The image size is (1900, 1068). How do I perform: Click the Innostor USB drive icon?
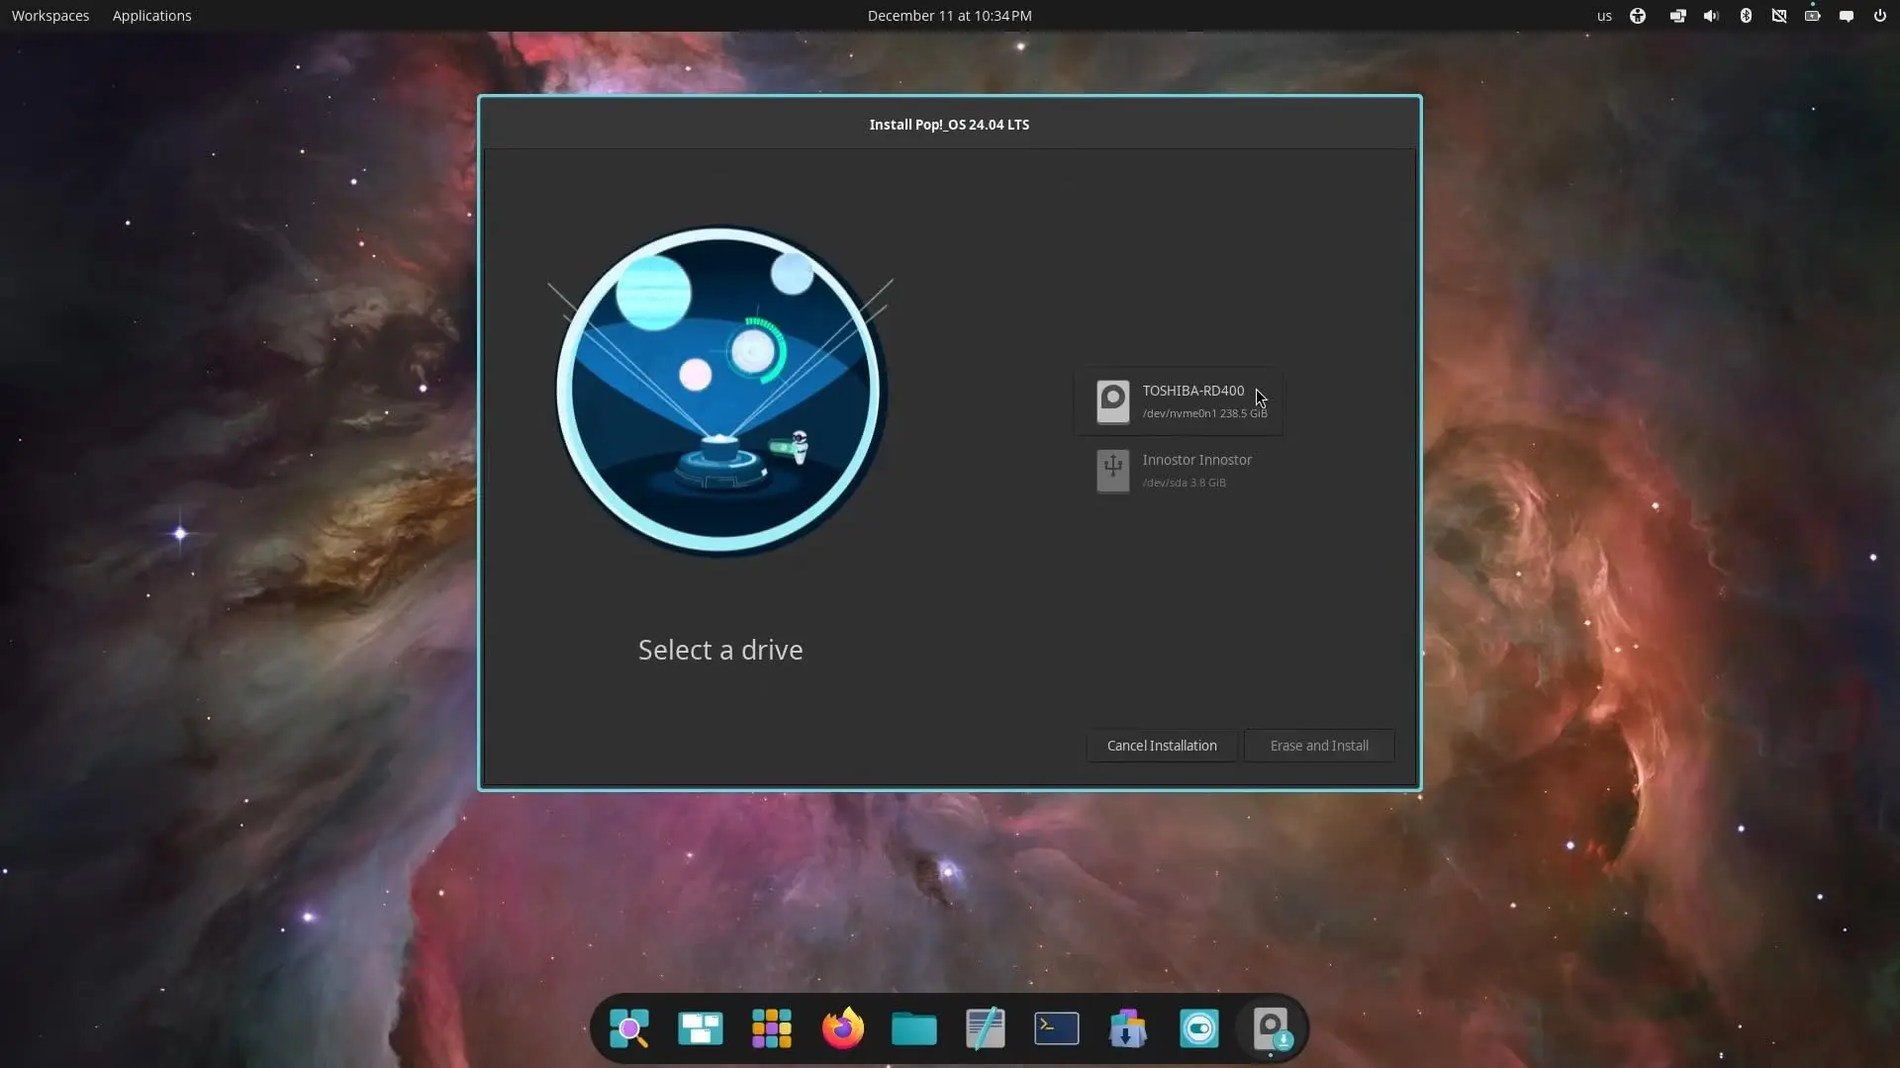(x=1112, y=471)
